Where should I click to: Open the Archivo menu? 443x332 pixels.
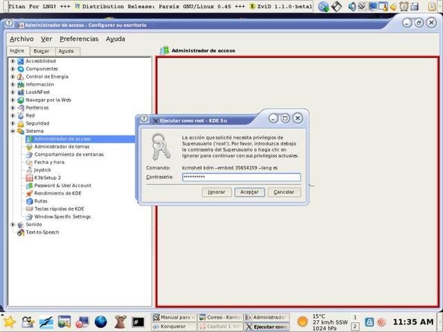click(x=21, y=39)
